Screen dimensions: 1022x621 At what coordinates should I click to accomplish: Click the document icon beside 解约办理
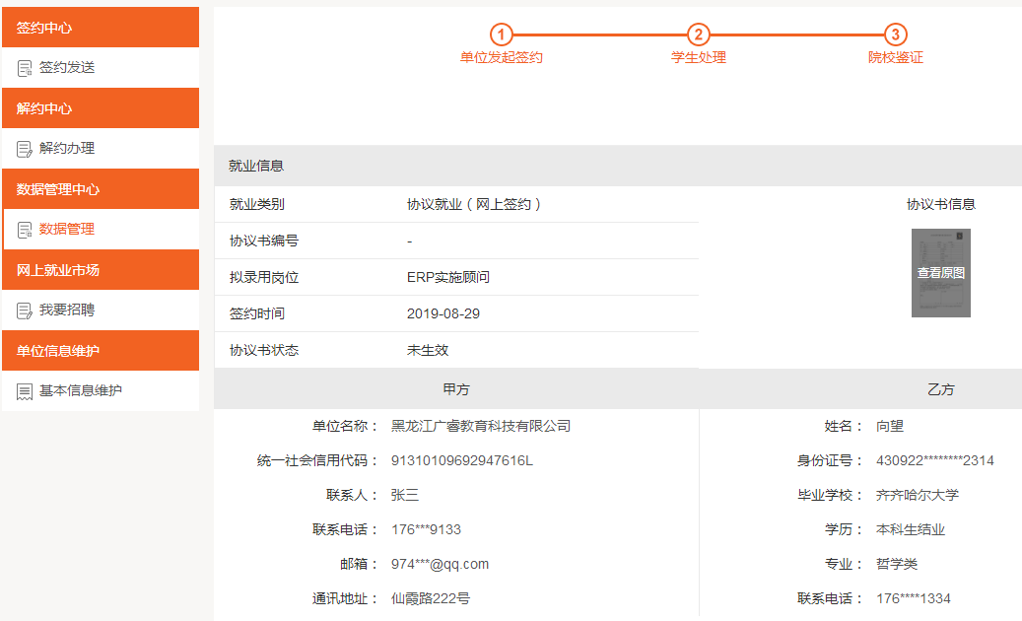tap(25, 149)
